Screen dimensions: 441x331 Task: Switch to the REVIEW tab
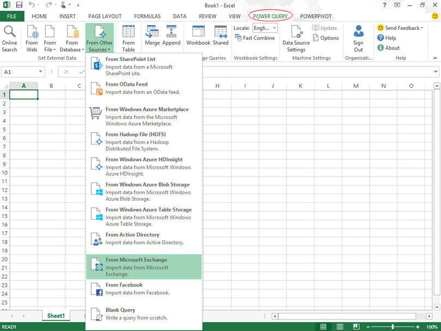click(208, 16)
